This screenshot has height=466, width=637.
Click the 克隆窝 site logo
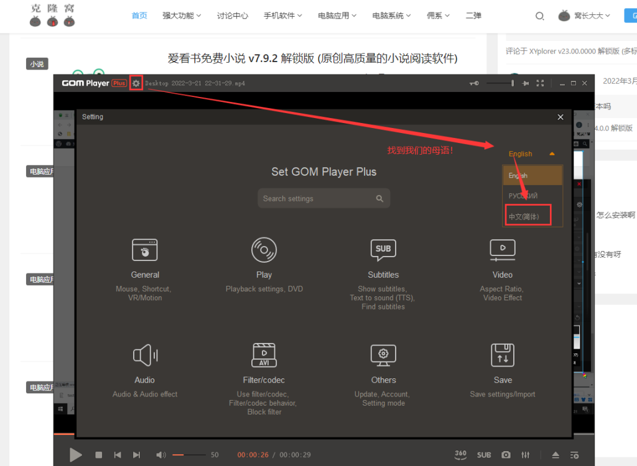point(52,15)
